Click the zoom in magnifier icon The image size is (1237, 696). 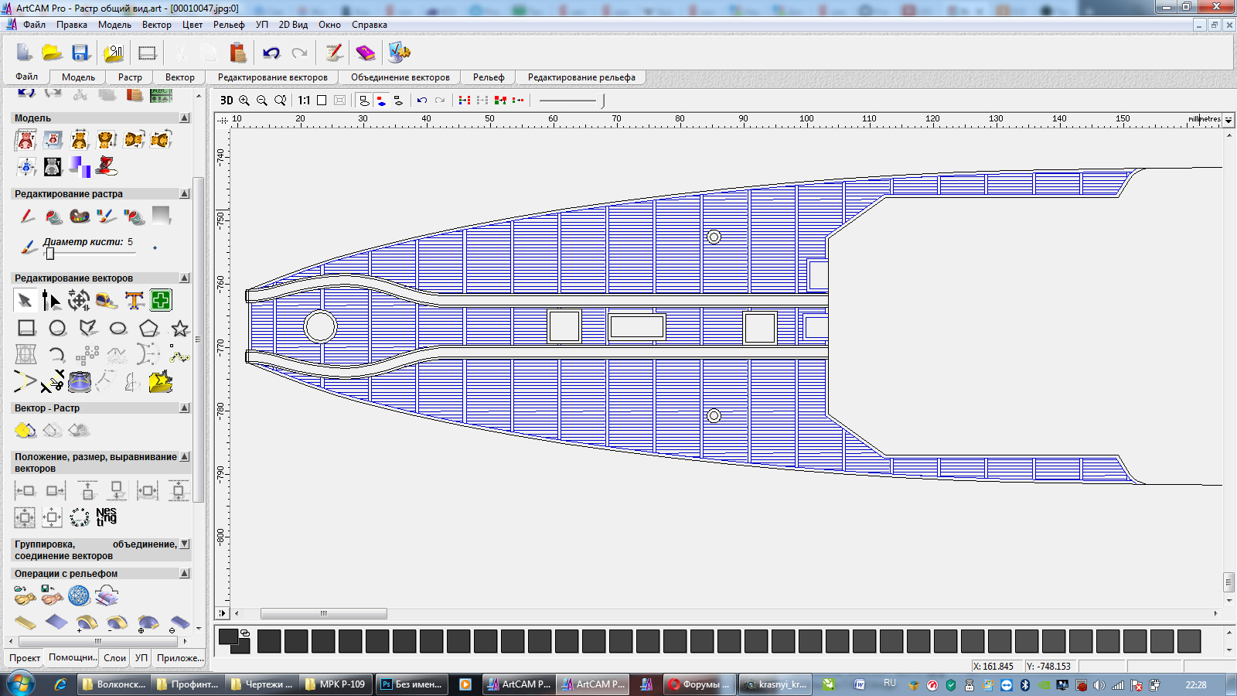coord(244,101)
